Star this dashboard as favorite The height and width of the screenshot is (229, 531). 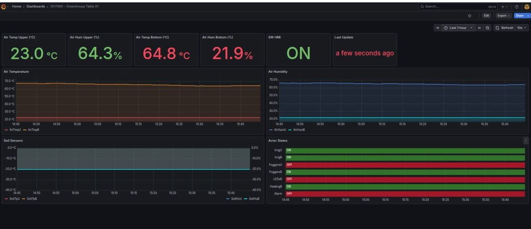[469, 15]
